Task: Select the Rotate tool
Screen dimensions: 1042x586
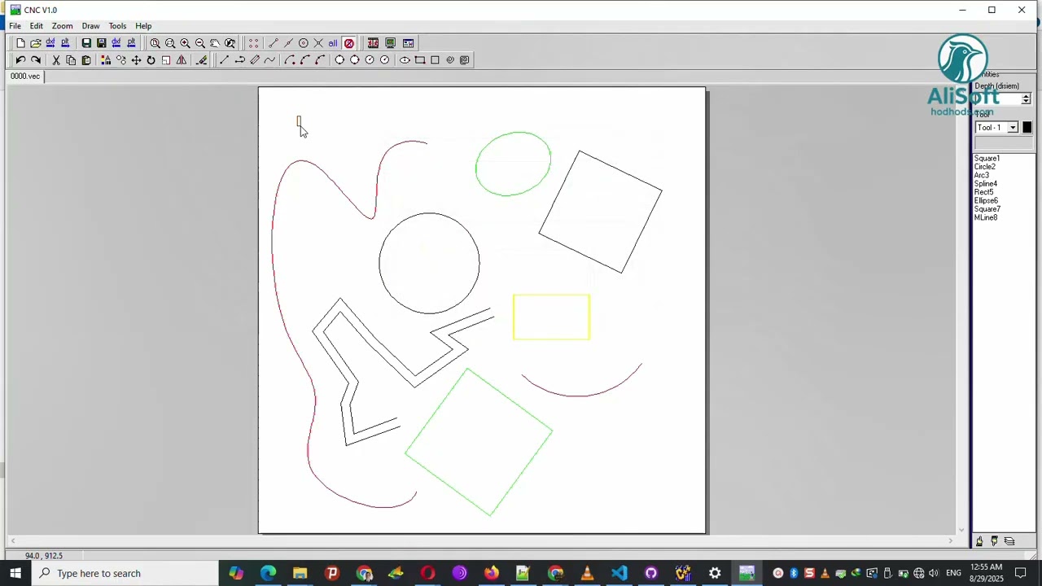Action: click(151, 60)
